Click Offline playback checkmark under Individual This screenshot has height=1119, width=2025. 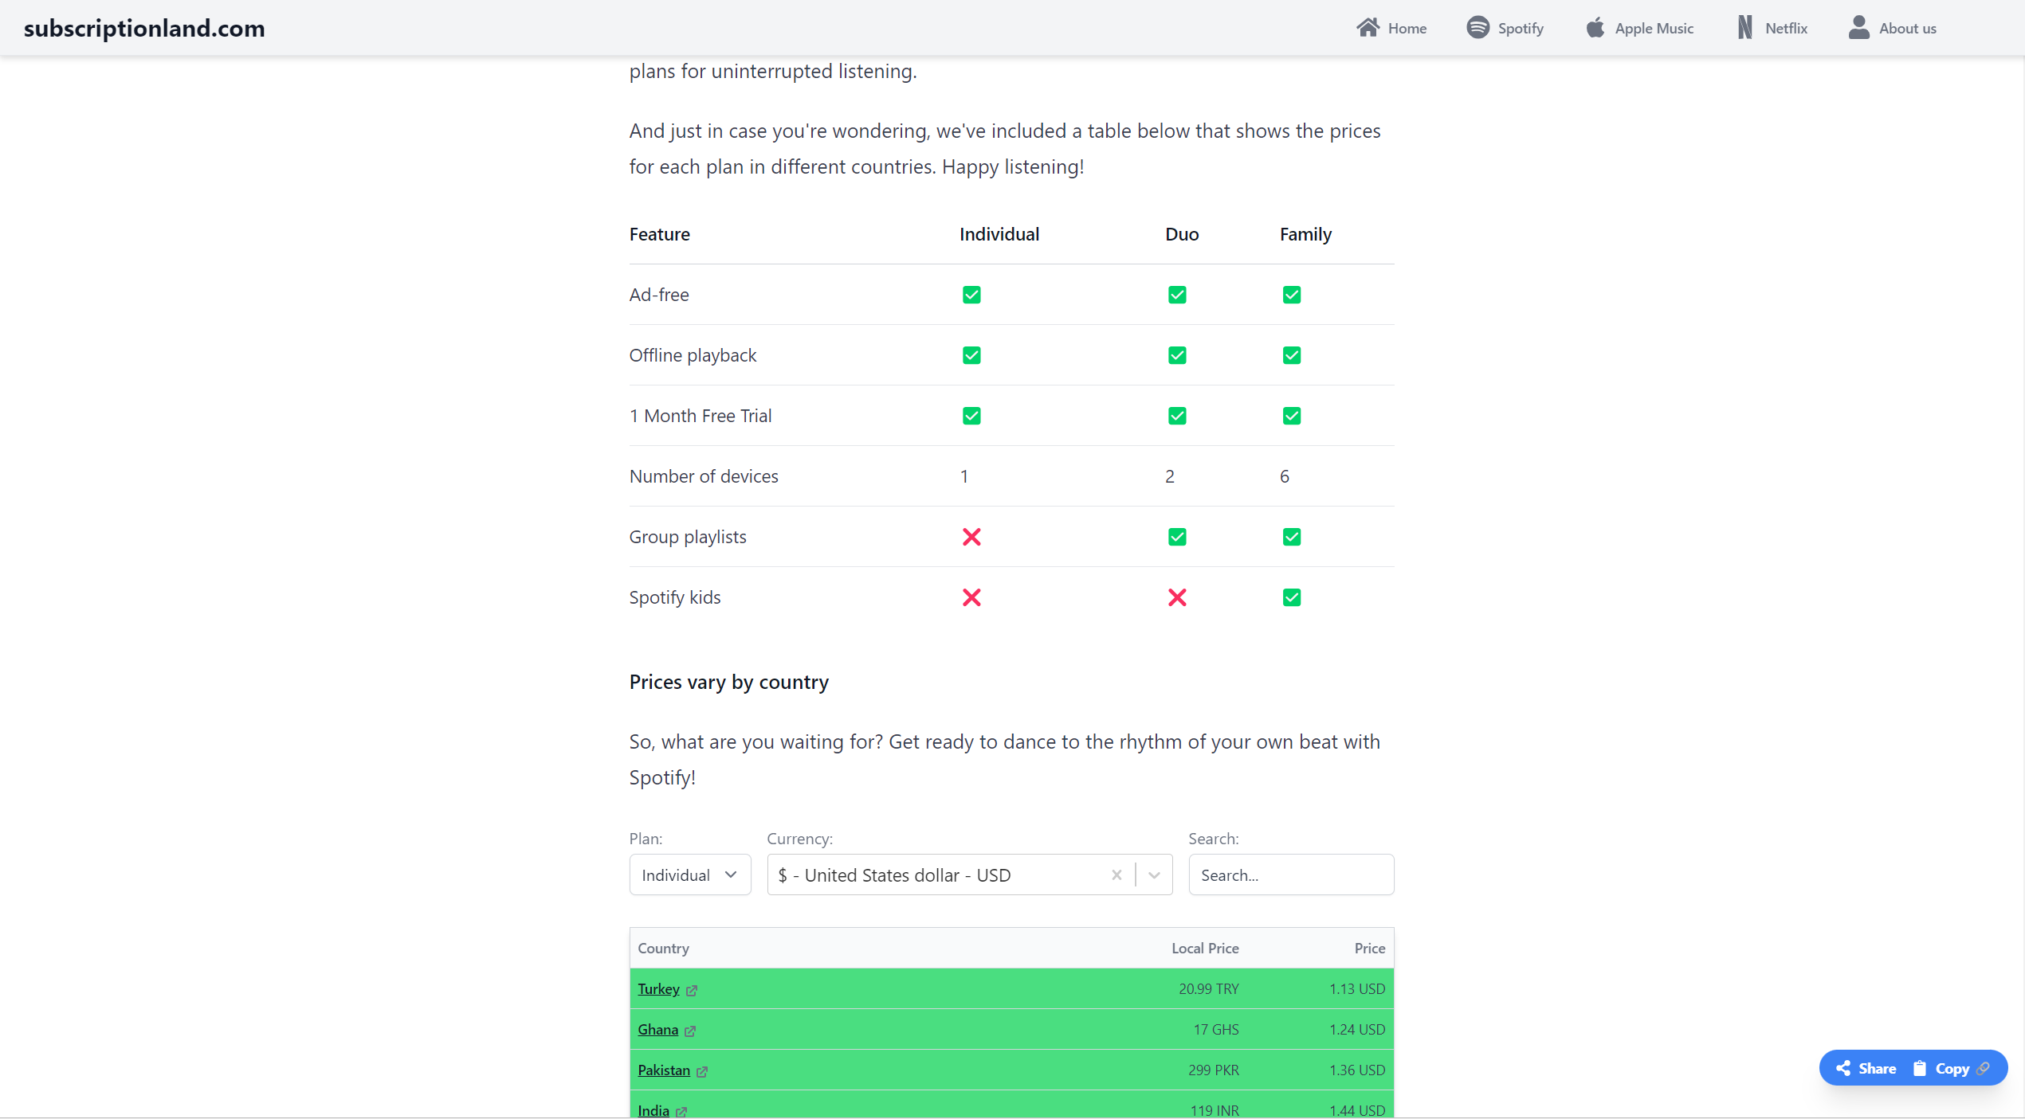click(x=971, y=355)
